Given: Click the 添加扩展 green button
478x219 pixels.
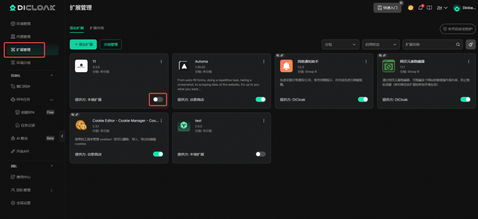Looking at the screenshot, I should click(x=83, y=44).
